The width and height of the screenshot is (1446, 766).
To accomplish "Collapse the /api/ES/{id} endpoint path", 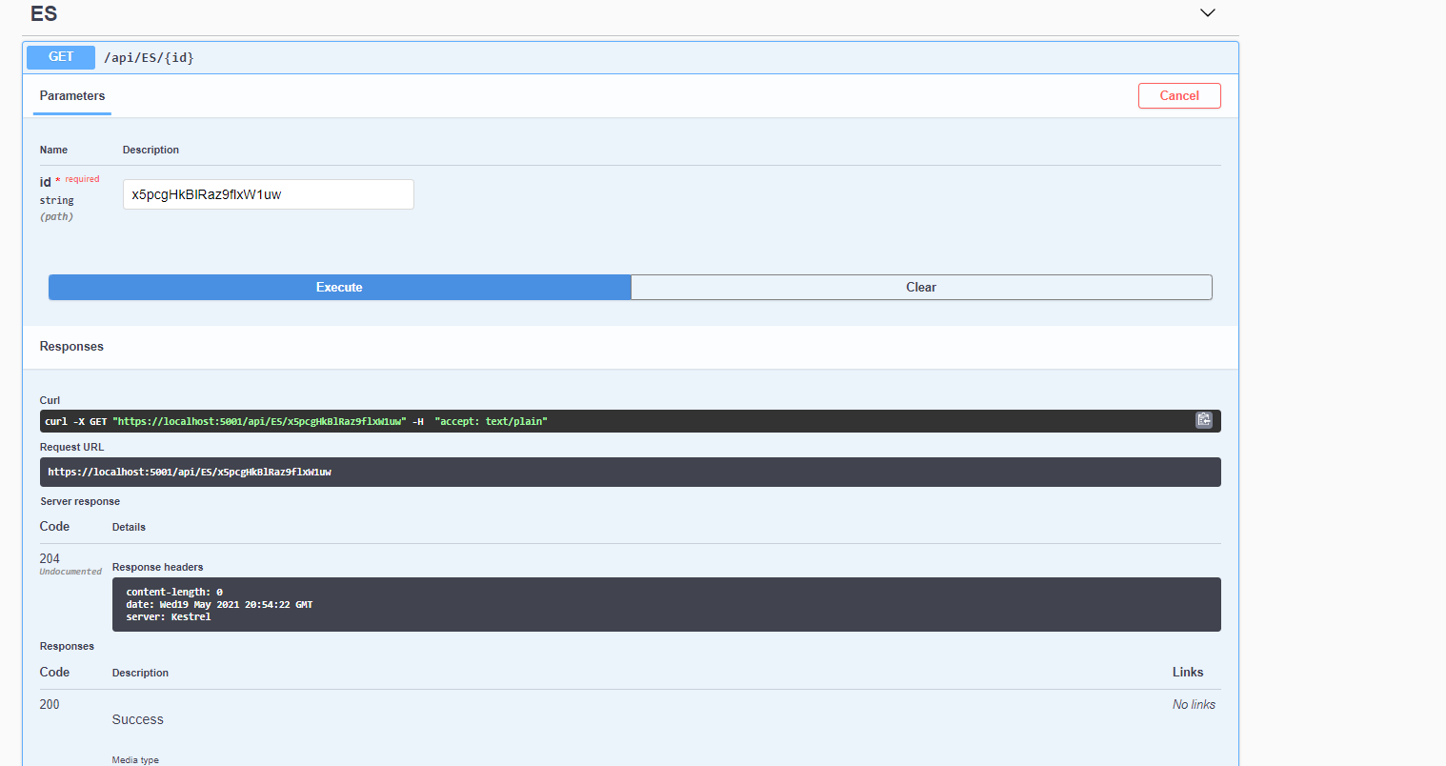I will (x=149, y=58).
